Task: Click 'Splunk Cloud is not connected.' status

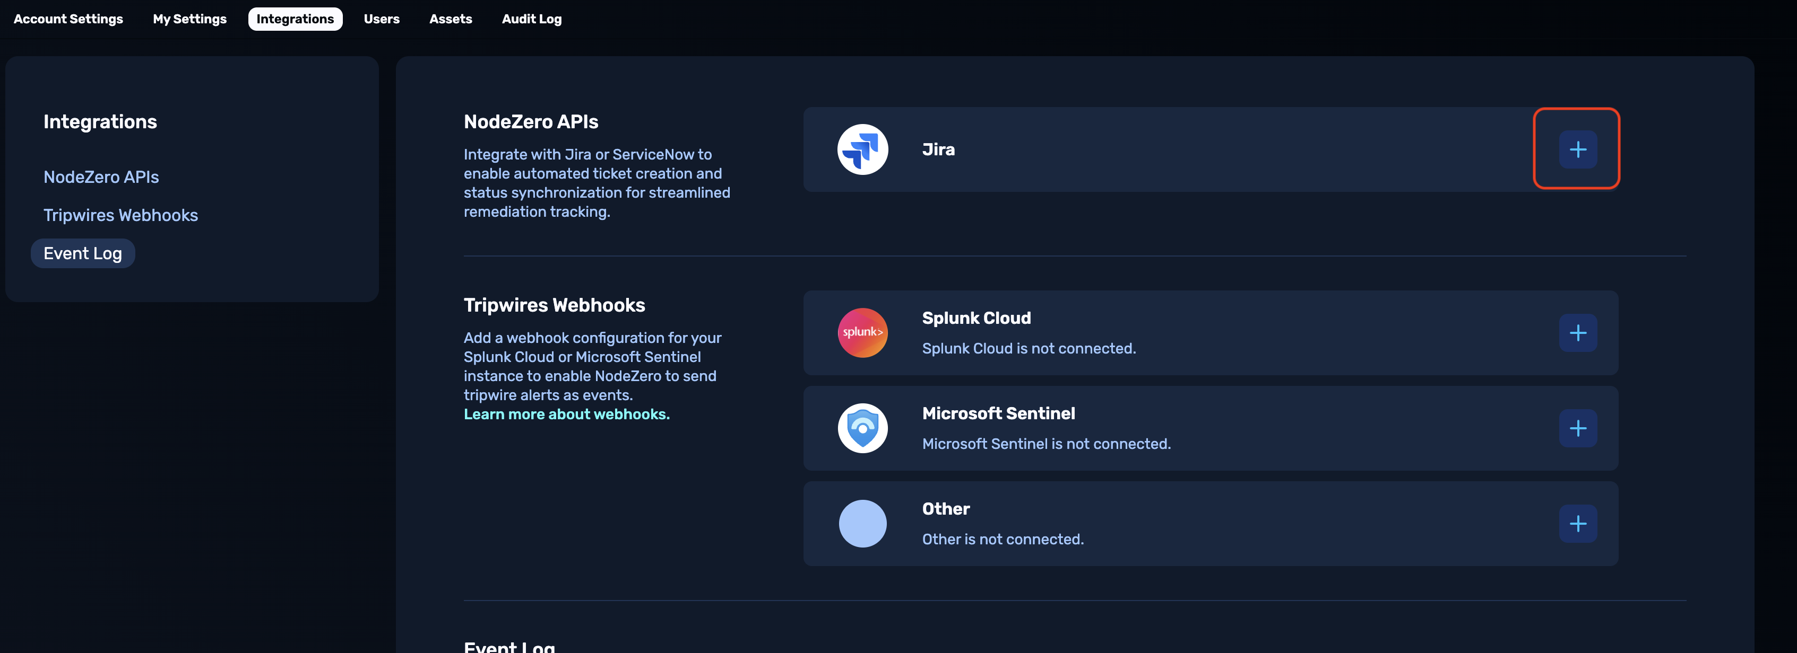Action: (1029, 348)
